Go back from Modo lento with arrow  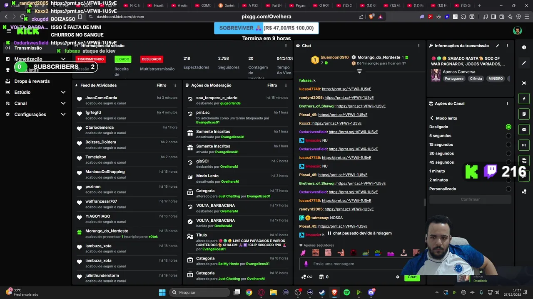click(x=432, y=118)
